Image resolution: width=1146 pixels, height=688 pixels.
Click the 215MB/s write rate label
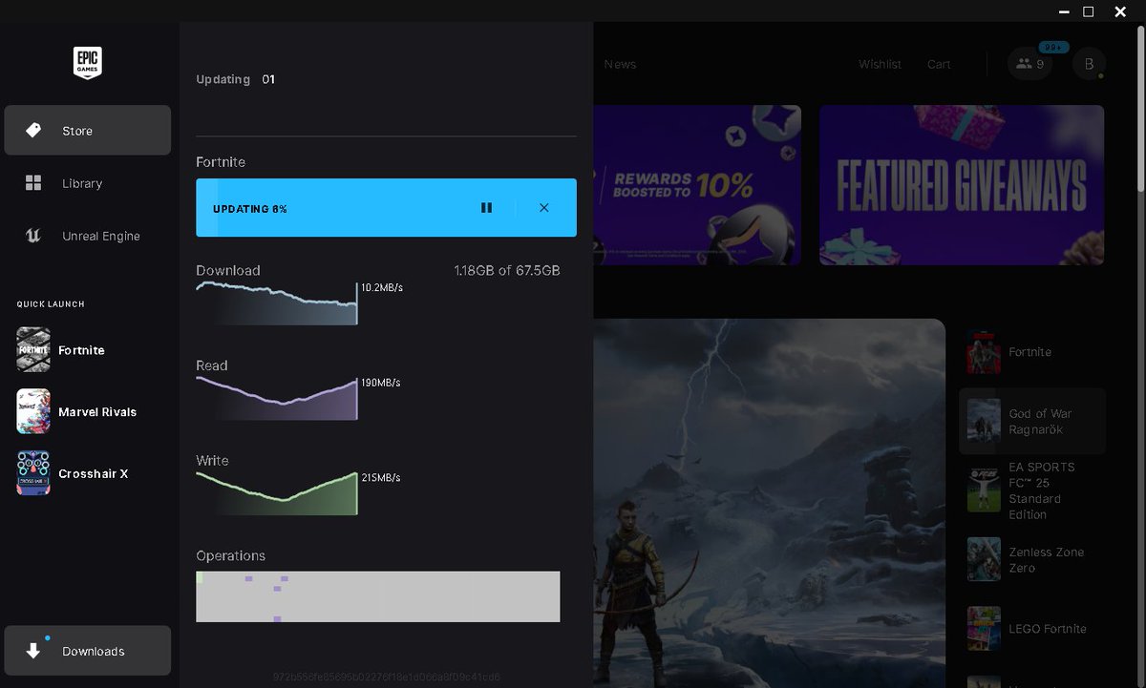tap(381, 477)
